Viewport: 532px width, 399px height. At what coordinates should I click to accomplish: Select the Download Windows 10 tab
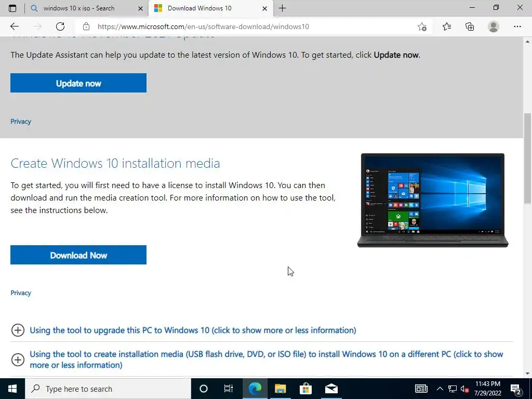point(210,8)
